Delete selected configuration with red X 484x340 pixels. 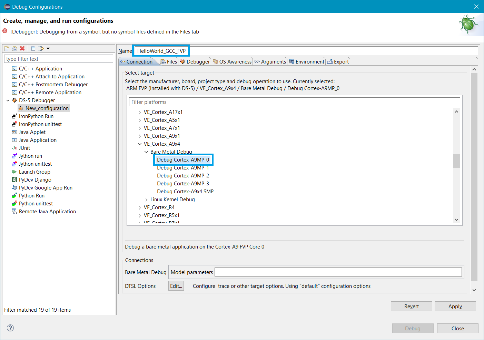(x=22, y=49)
